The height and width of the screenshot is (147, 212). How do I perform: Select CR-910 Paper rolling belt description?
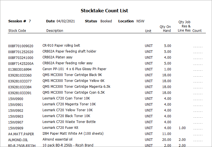click(61, 46)
